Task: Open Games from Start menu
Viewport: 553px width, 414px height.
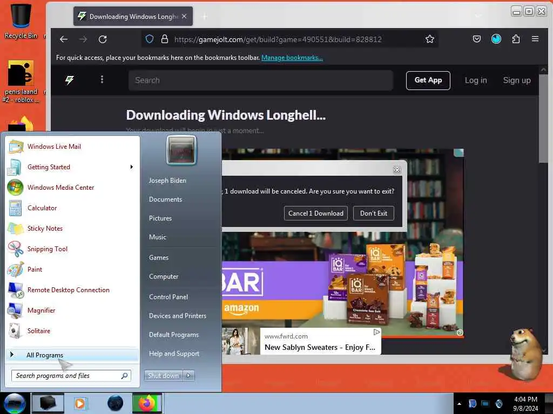Action: 159,257
